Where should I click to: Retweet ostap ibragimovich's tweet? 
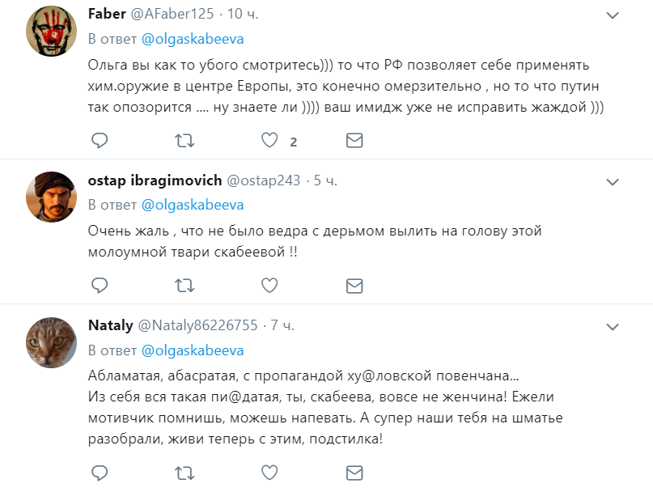click(x=184, y=285)
